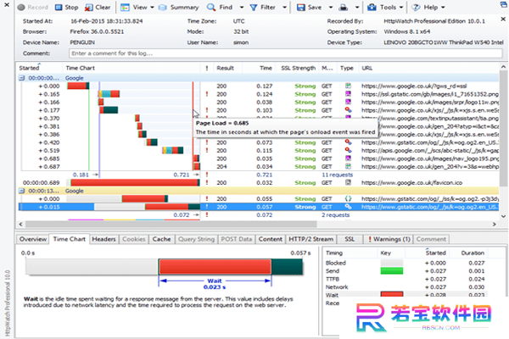
Task: Open the View menu button
Action: 134,7
